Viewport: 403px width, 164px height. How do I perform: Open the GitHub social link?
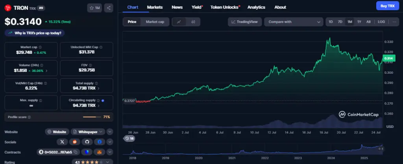click(x=87, y=142)
